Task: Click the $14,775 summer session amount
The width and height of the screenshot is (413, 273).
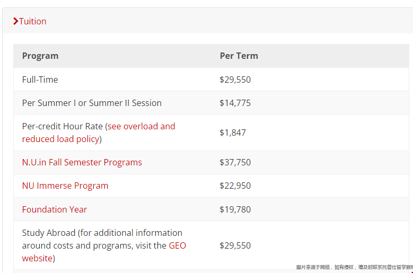Action: coord(235,103)
